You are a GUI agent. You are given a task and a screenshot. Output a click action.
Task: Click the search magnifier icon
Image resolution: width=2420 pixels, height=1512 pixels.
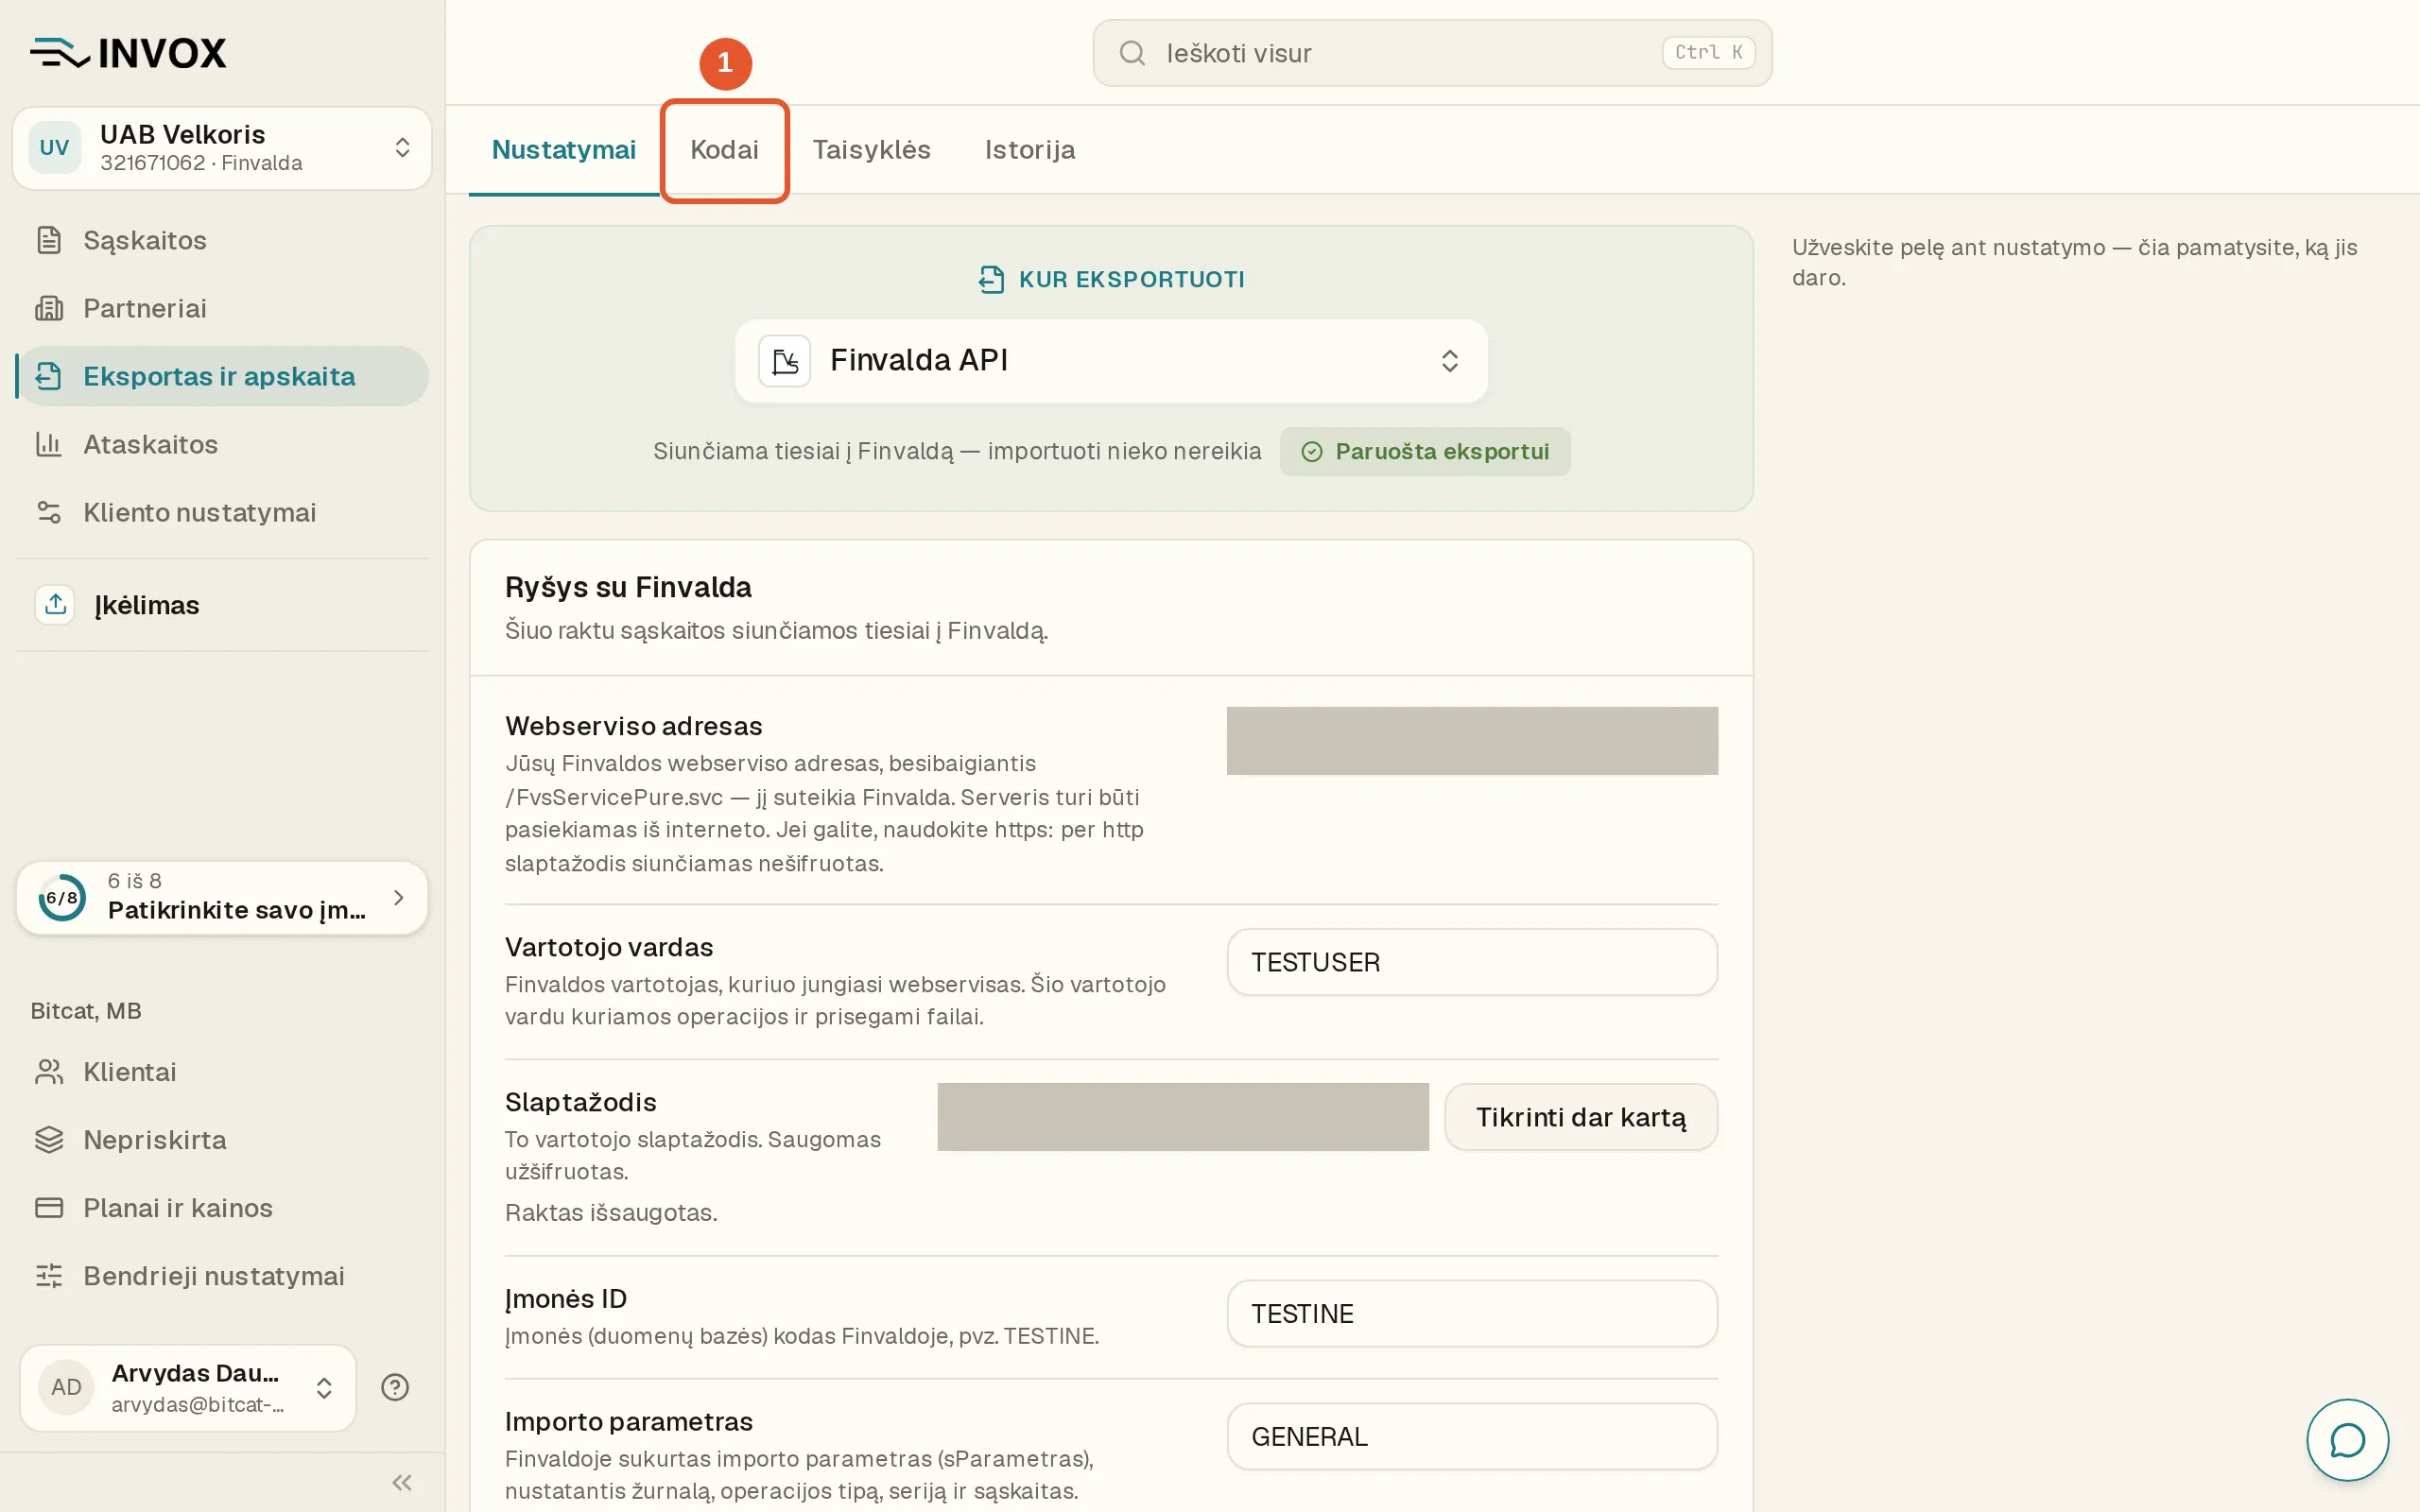click(x=1132, y=53)
